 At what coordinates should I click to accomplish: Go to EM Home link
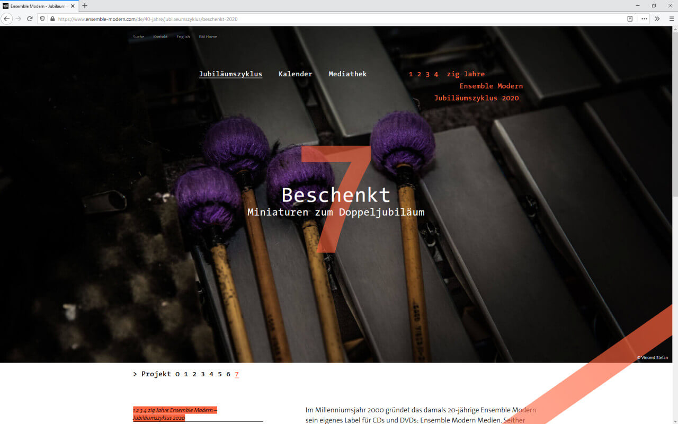point(208,37)
